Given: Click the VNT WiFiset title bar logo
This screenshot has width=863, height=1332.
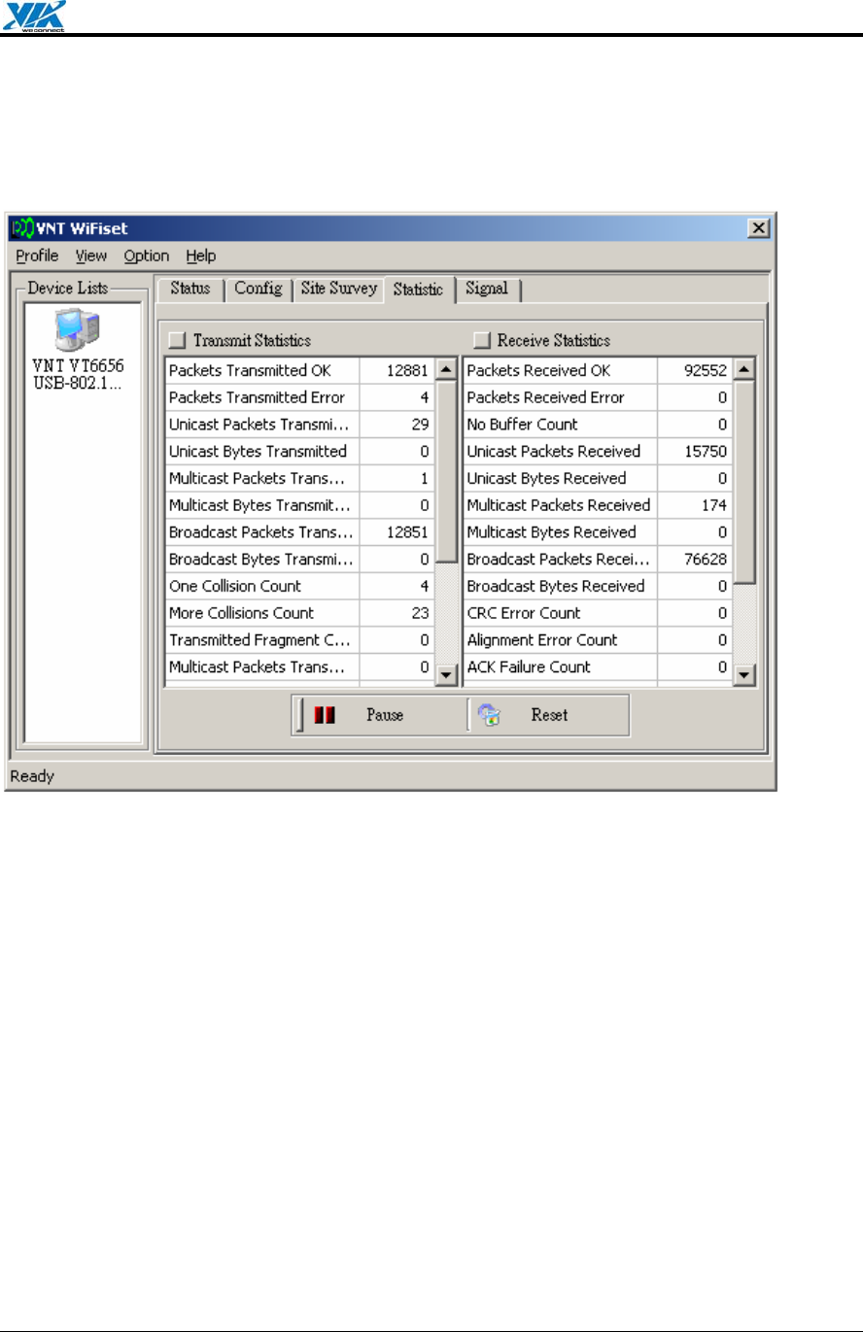Looking at the screenshot, I should tap(23, 229).
